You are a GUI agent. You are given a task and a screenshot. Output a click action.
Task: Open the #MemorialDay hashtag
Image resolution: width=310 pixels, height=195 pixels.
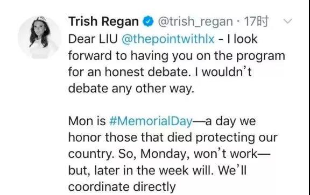151,121
